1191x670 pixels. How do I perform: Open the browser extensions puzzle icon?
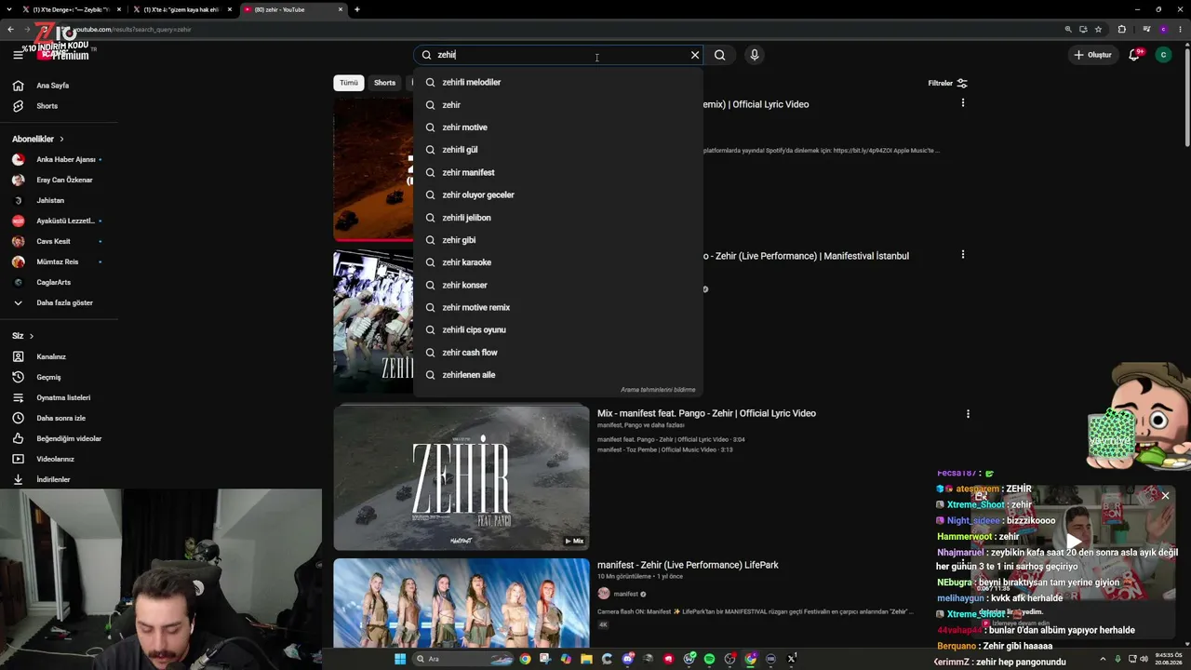point(1121,29)
